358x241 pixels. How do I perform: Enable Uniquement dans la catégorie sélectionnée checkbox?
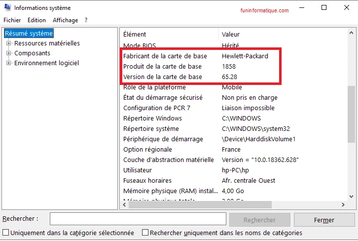click(6, 233)
